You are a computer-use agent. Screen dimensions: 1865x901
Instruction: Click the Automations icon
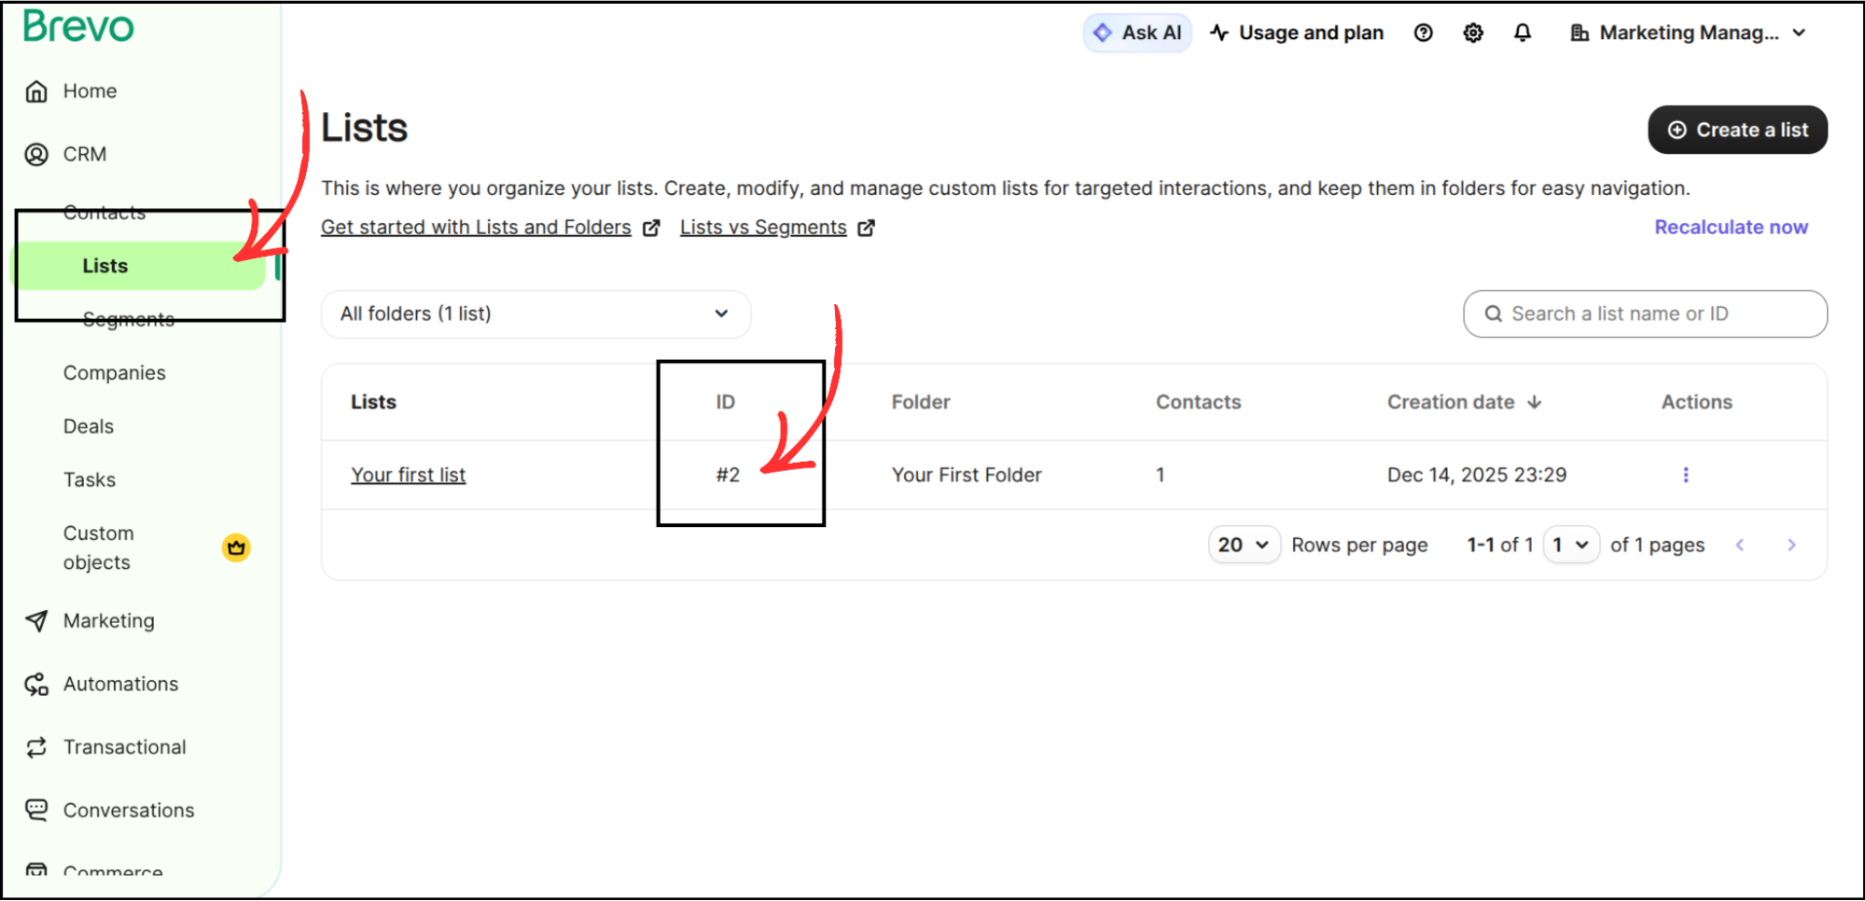[x=36, y=684]
